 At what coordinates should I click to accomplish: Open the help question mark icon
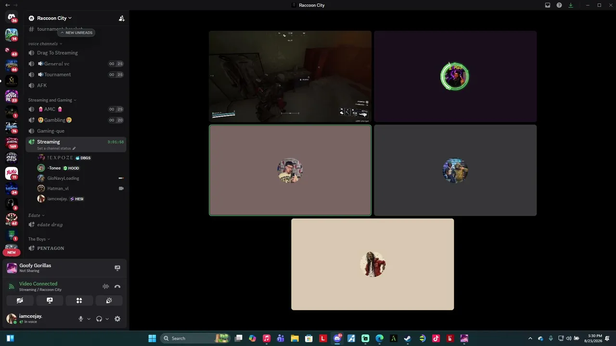559,5
